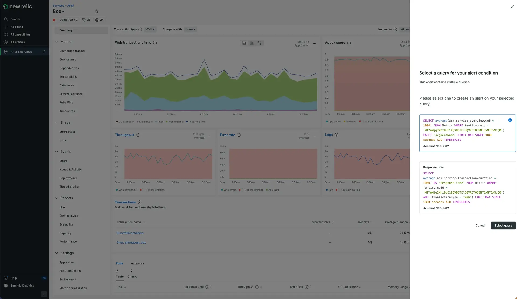Image resolution: width=517 pixels, height=299 pixels.
Task: Open the Services - APM breadcrumb
Action: tap(63, 6)
